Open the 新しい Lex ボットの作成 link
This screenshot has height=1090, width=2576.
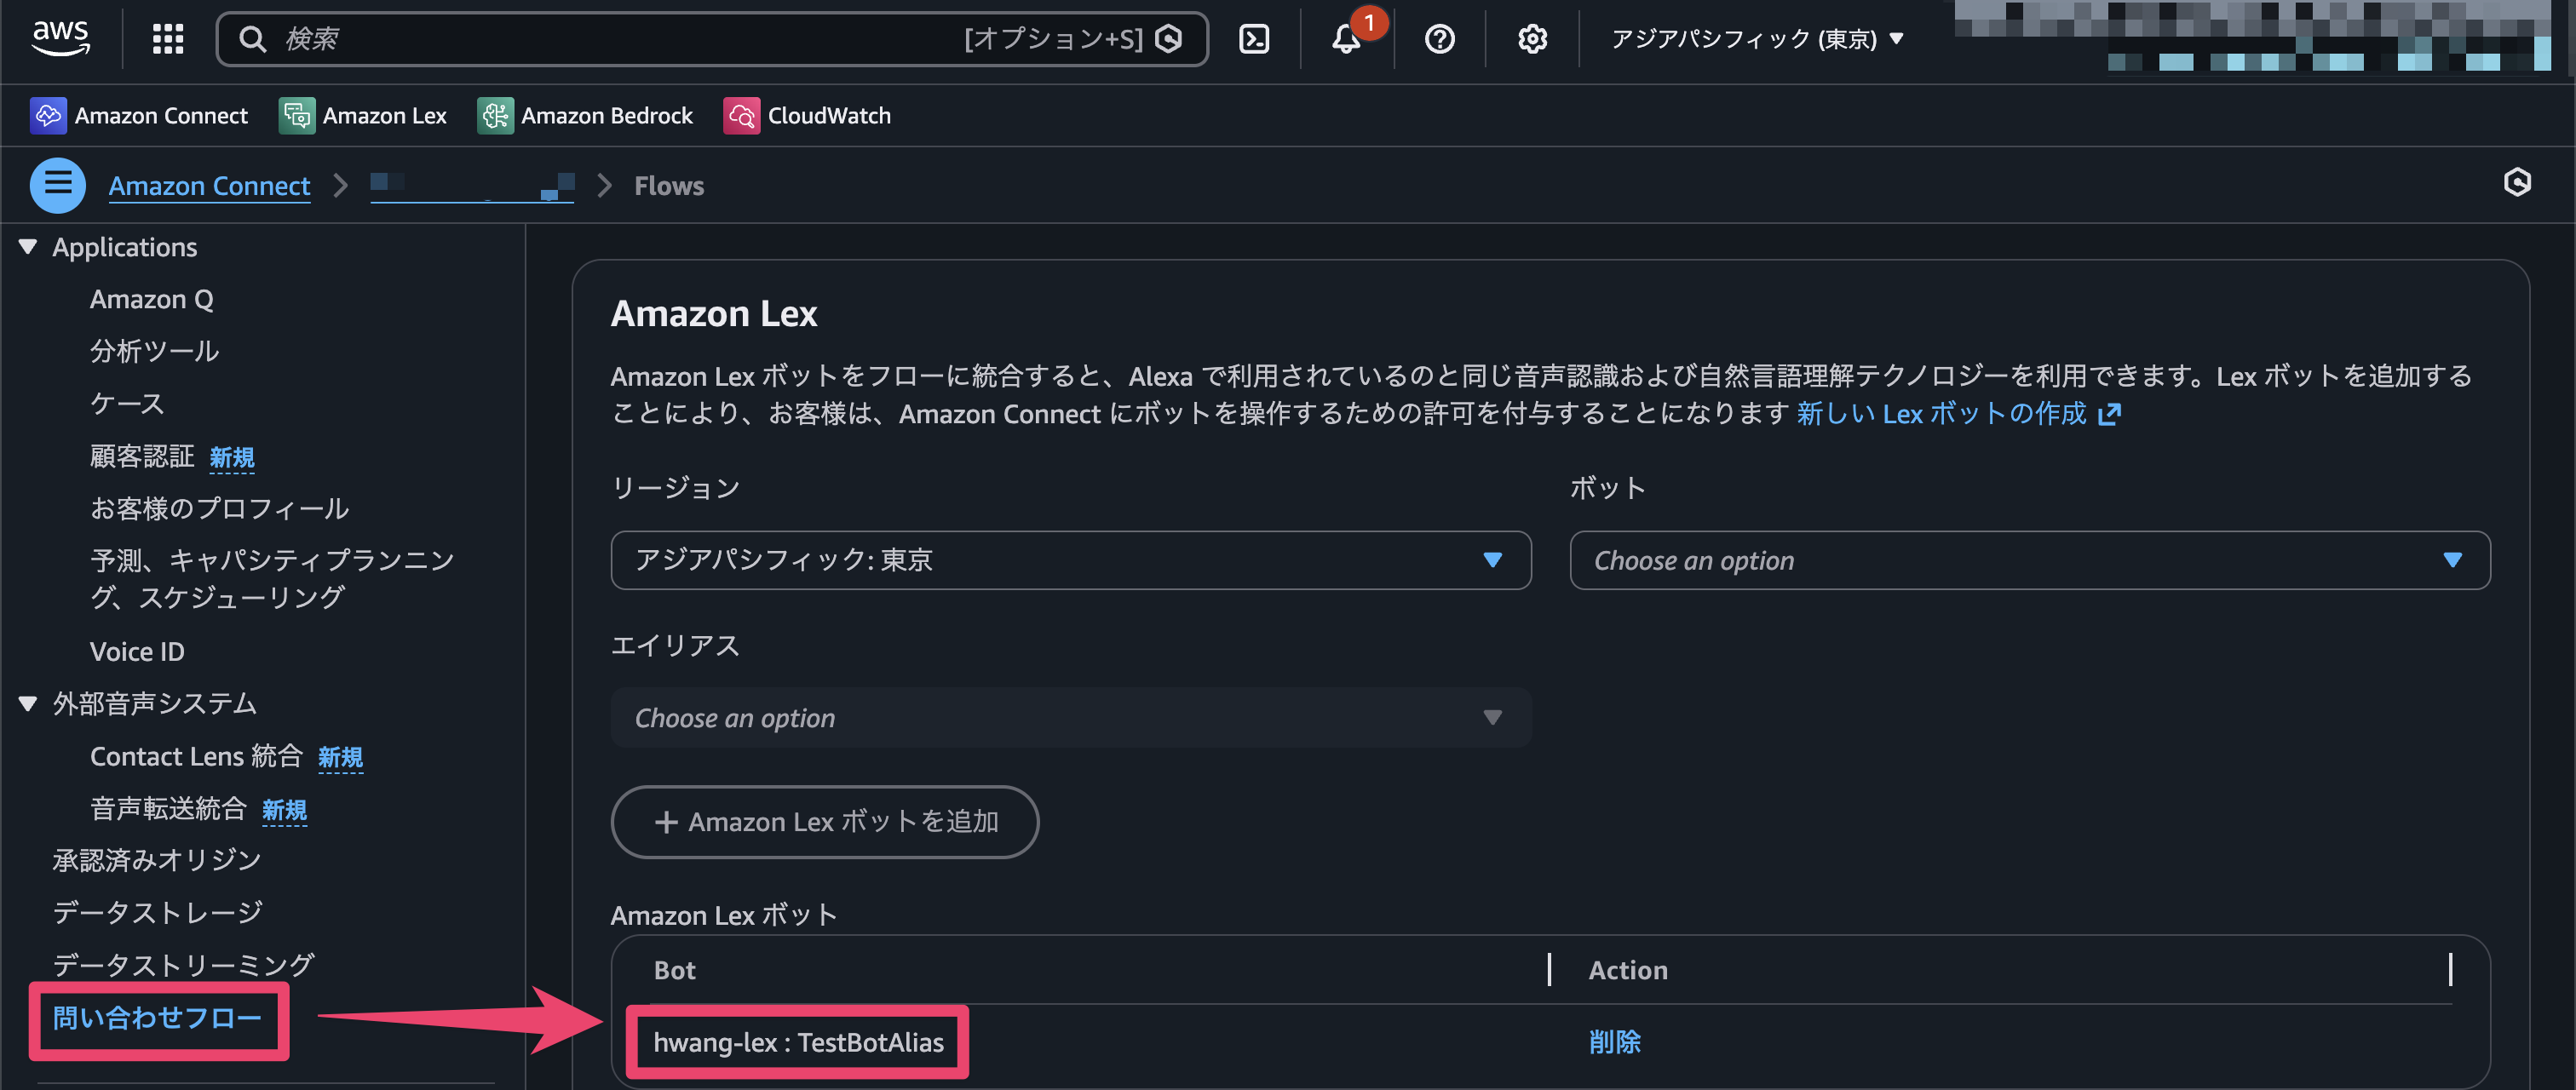(1945, 413)
